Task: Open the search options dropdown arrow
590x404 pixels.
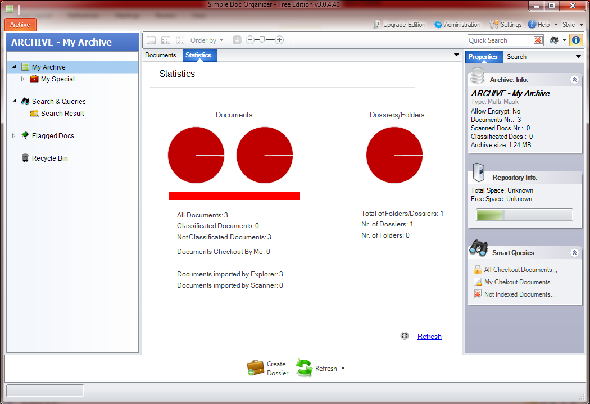Action: click(564, 40)
